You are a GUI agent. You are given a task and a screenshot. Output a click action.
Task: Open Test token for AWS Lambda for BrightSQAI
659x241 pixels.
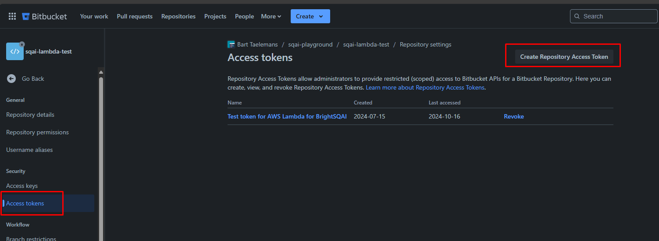point(287,116)
